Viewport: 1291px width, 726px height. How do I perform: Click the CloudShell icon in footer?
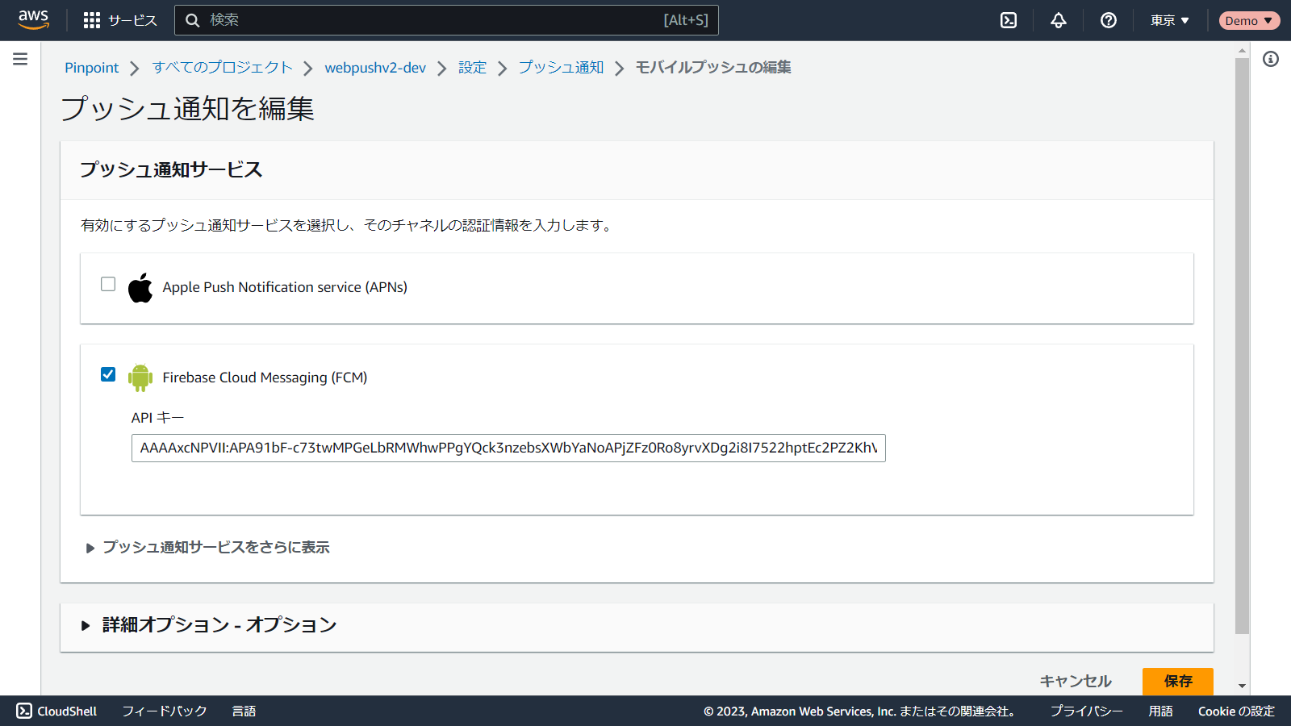[x=24, y=711]
